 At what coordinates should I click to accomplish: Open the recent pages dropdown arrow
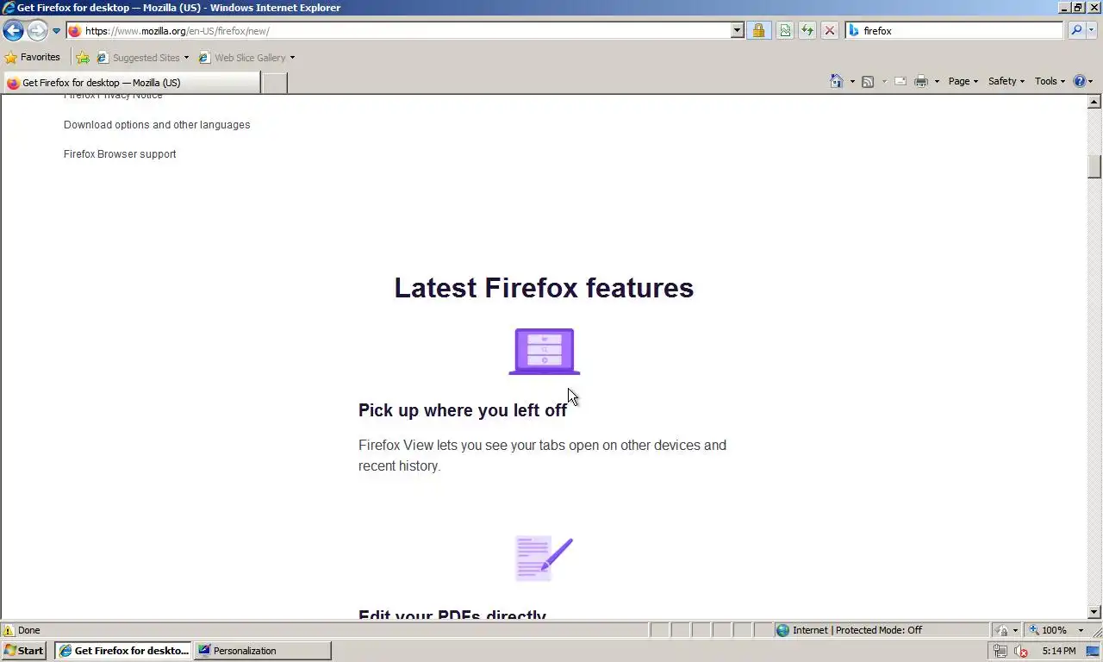coord(56,31)
